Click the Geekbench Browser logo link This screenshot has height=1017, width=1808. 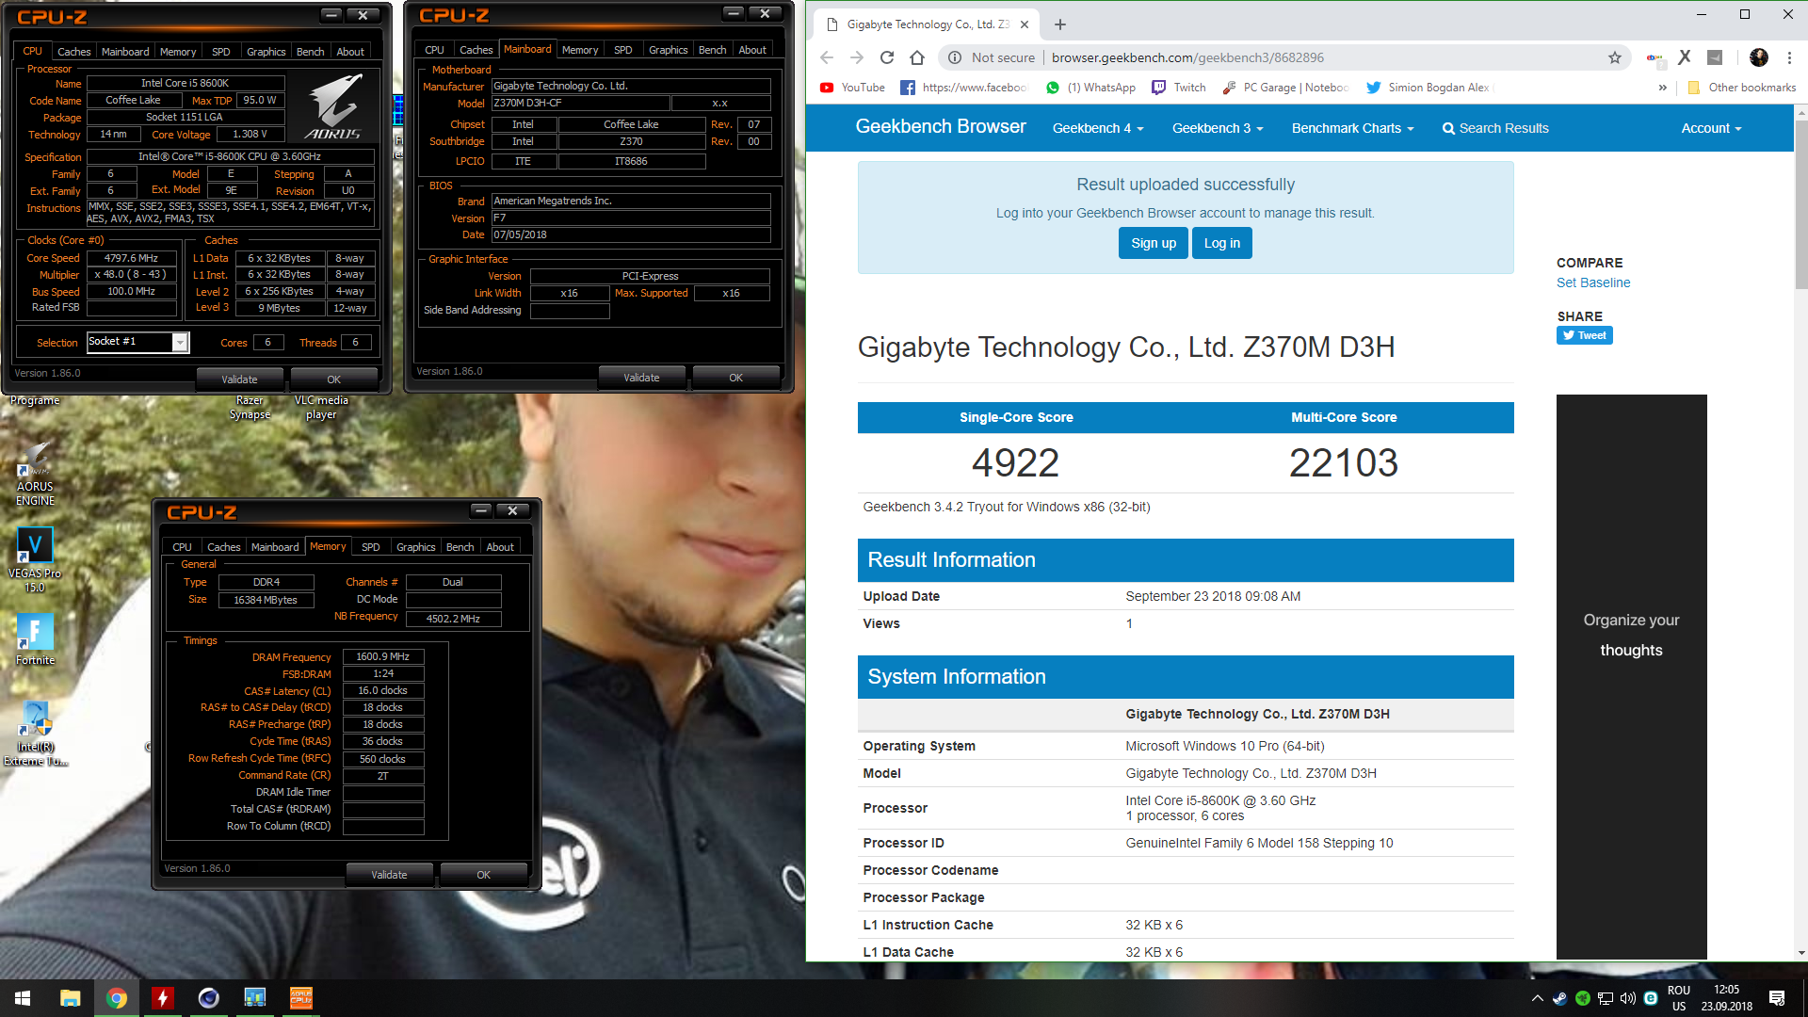point(940,126)
